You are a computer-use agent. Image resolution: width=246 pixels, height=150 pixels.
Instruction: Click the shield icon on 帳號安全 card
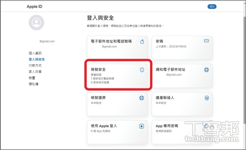click(x=142, y=70)
